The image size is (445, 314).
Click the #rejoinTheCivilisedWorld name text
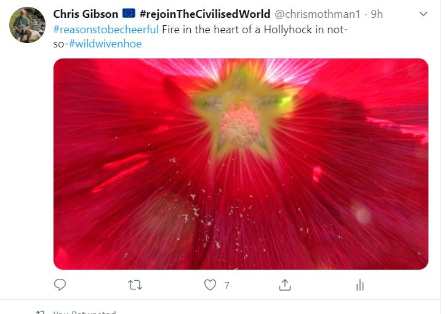click(205, 14)
